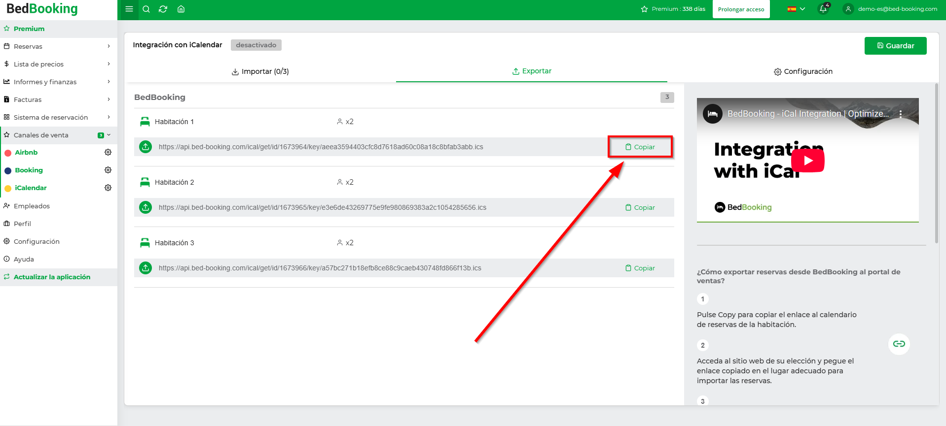Screen dimensions: 946x426
Task: Open notifications bell icon
Action: 823,9
